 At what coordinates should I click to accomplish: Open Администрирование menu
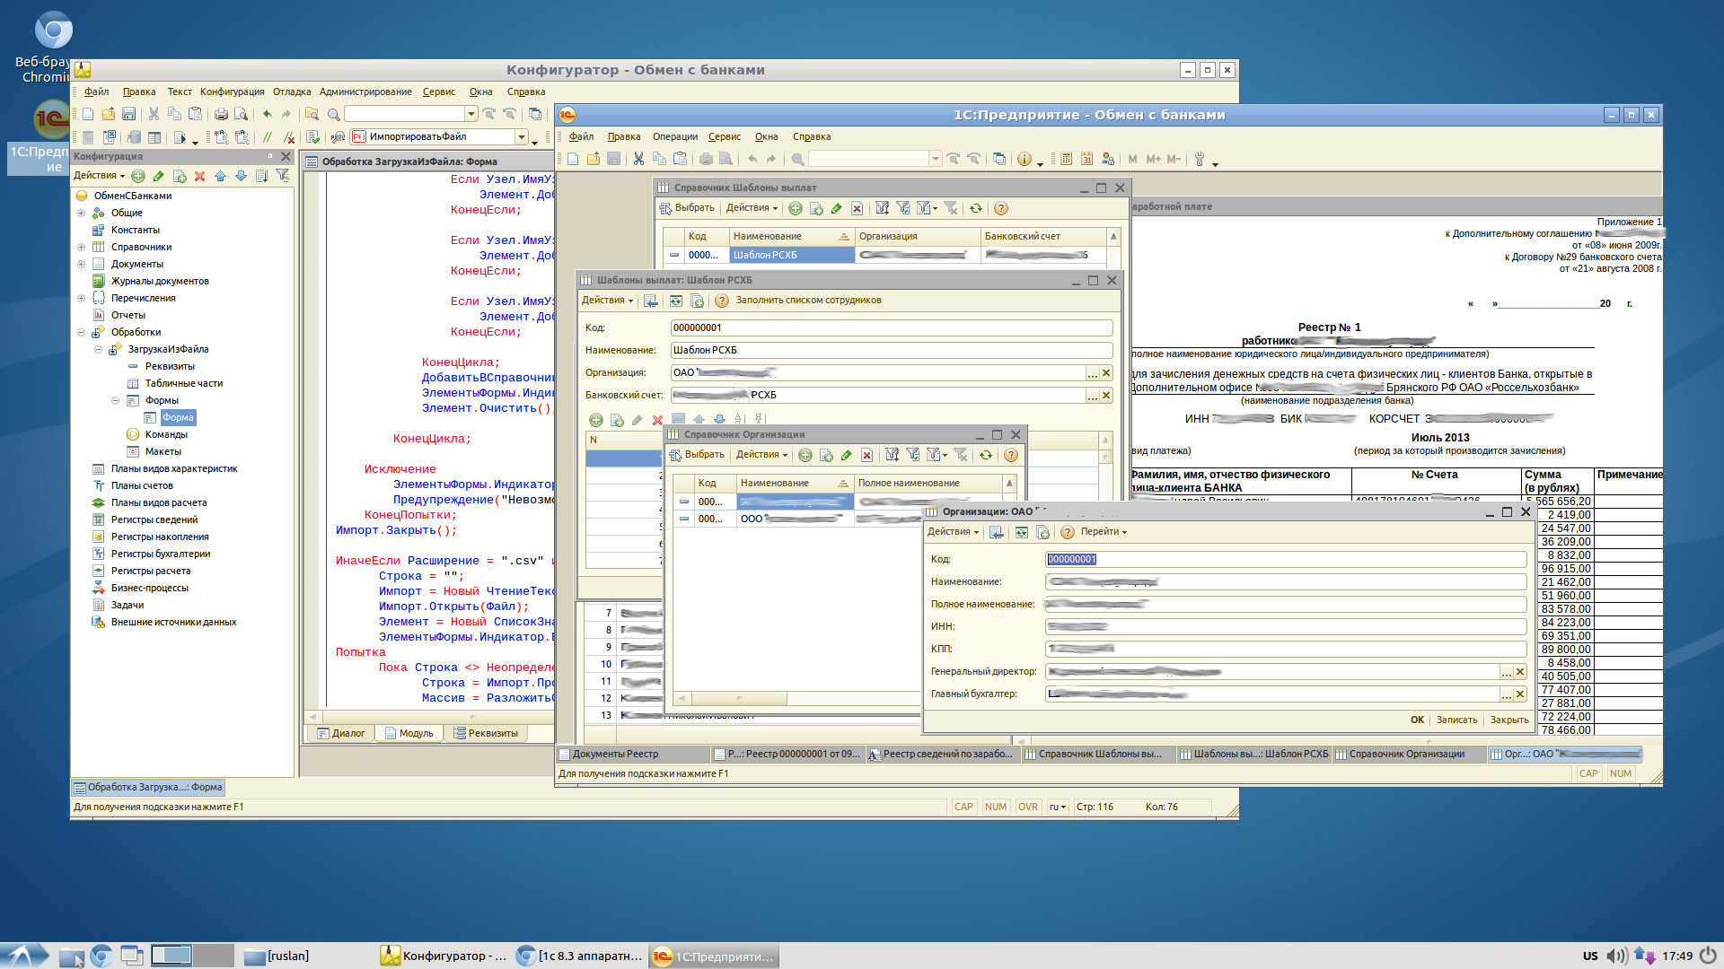click(x=365, y=92)
